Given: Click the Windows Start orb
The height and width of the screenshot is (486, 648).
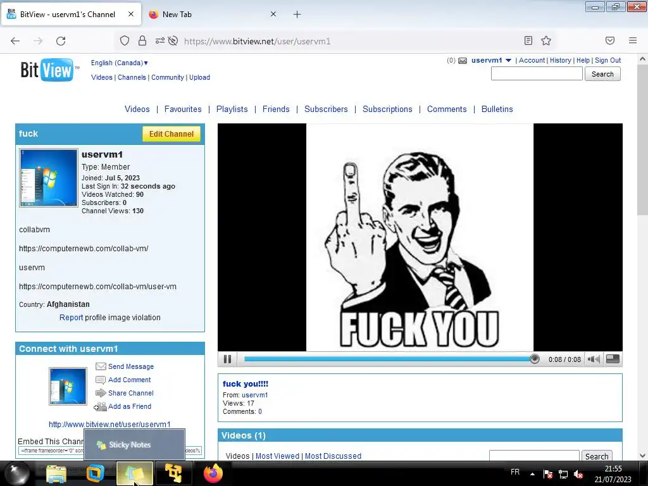Looking at the screenshot, I should tap(16, 473).
